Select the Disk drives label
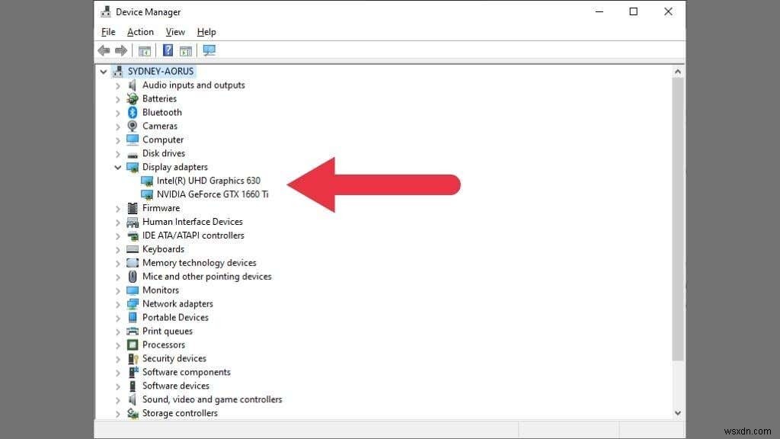 164,153
